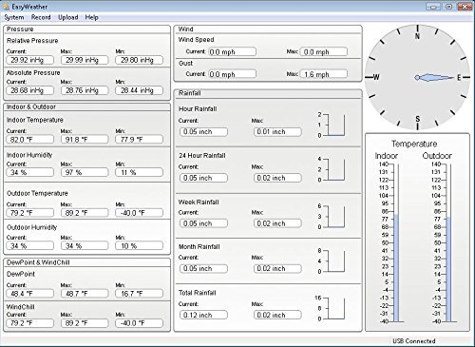Click Outdoor Humidity current value field
The width and height of the screenshot is (475, 347).
30,245
